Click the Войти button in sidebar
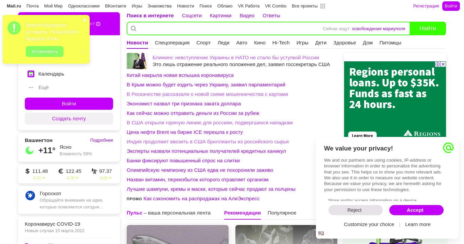The image size is (464, 244). (x=69, y=104)
